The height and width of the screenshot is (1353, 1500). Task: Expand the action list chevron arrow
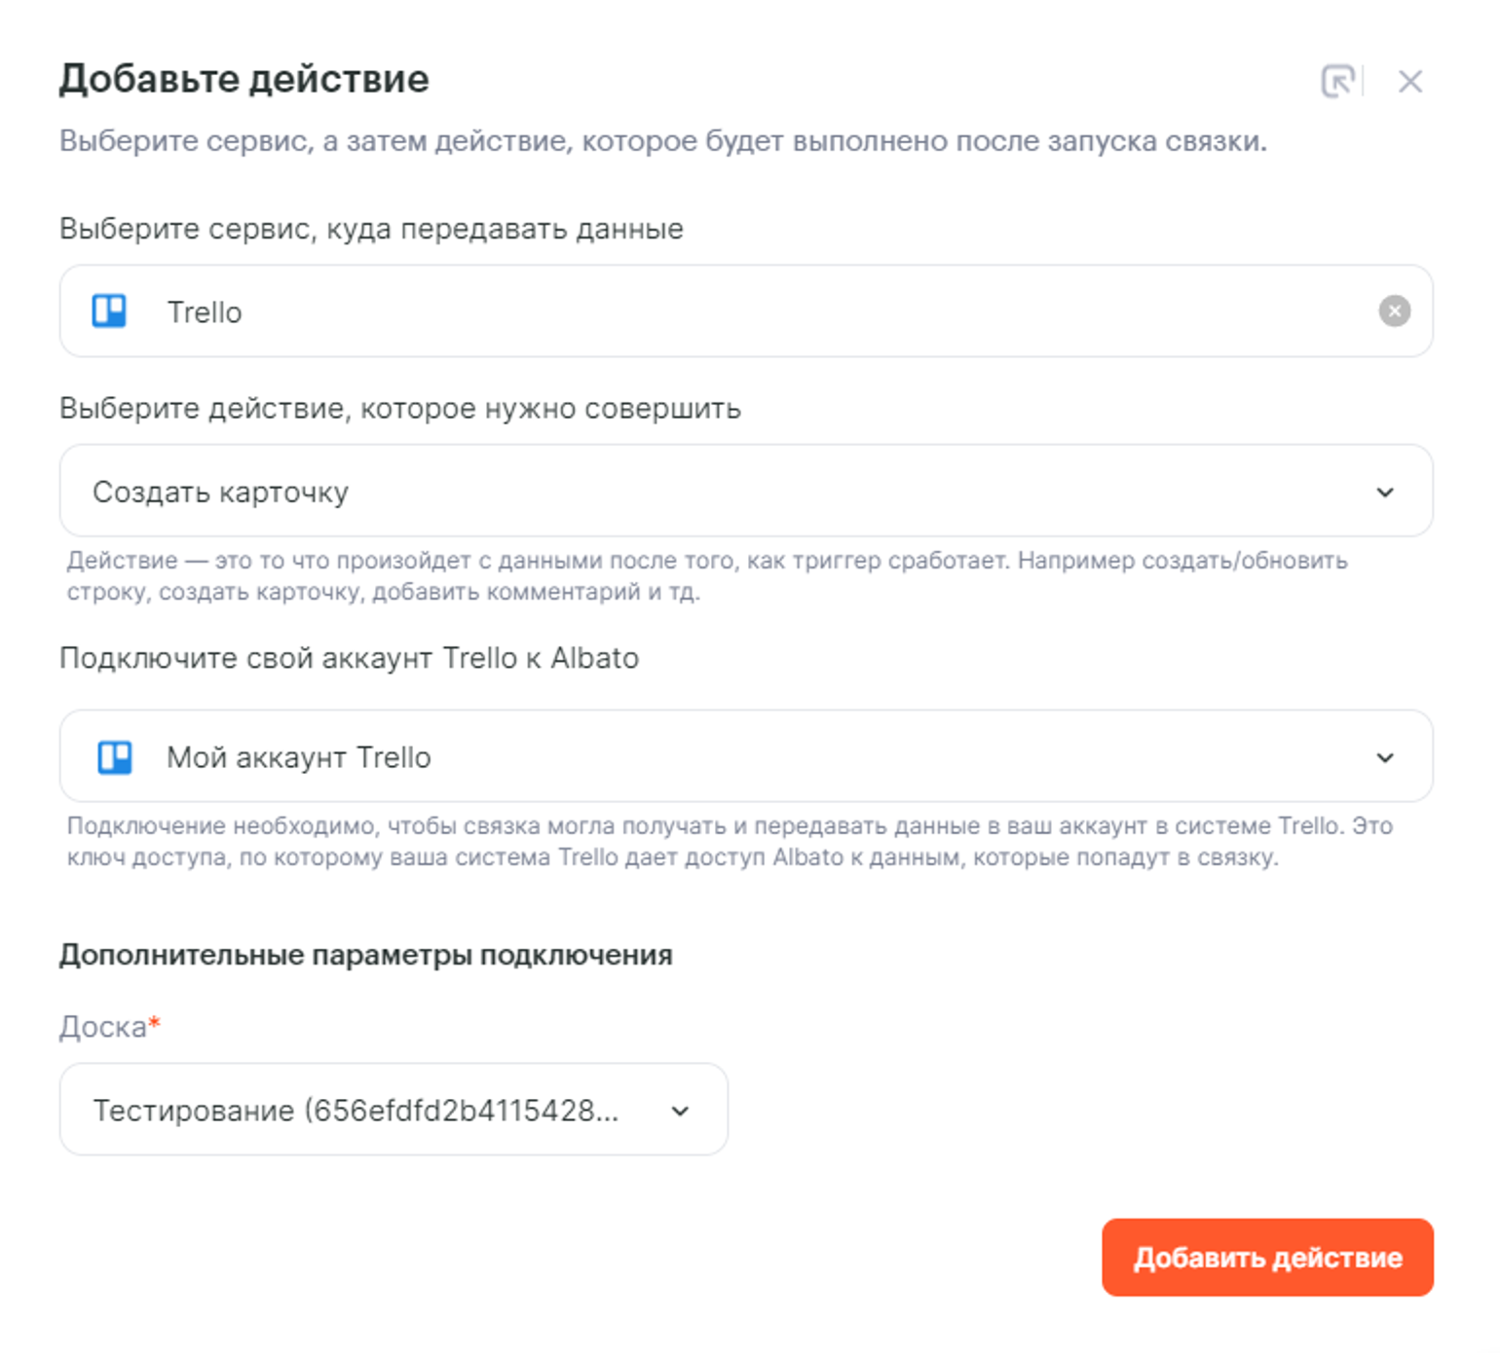[x=1384, y=493]
